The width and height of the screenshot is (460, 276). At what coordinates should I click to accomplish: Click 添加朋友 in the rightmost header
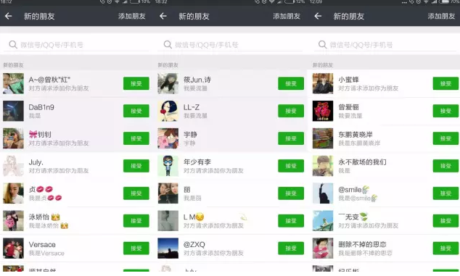441,16
